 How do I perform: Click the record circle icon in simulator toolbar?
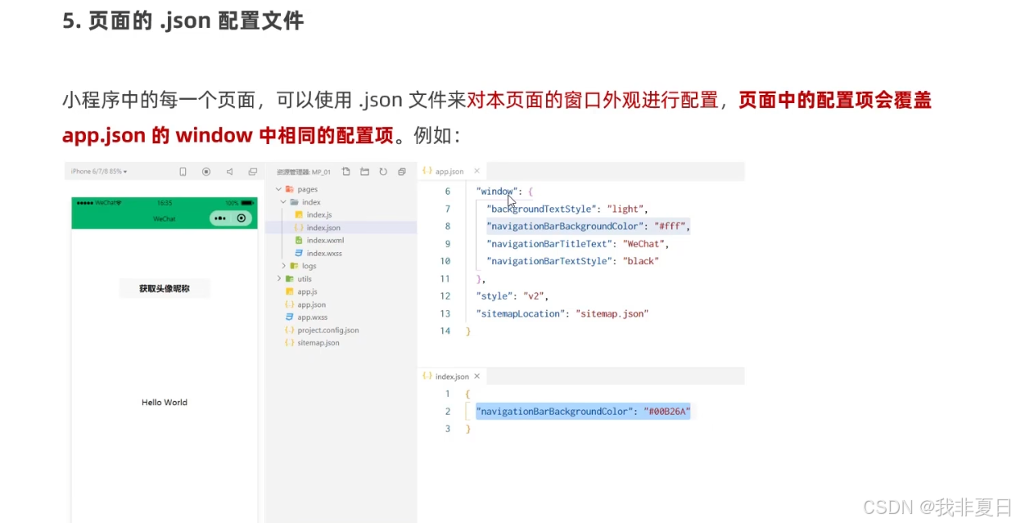(x=206, y=172)
